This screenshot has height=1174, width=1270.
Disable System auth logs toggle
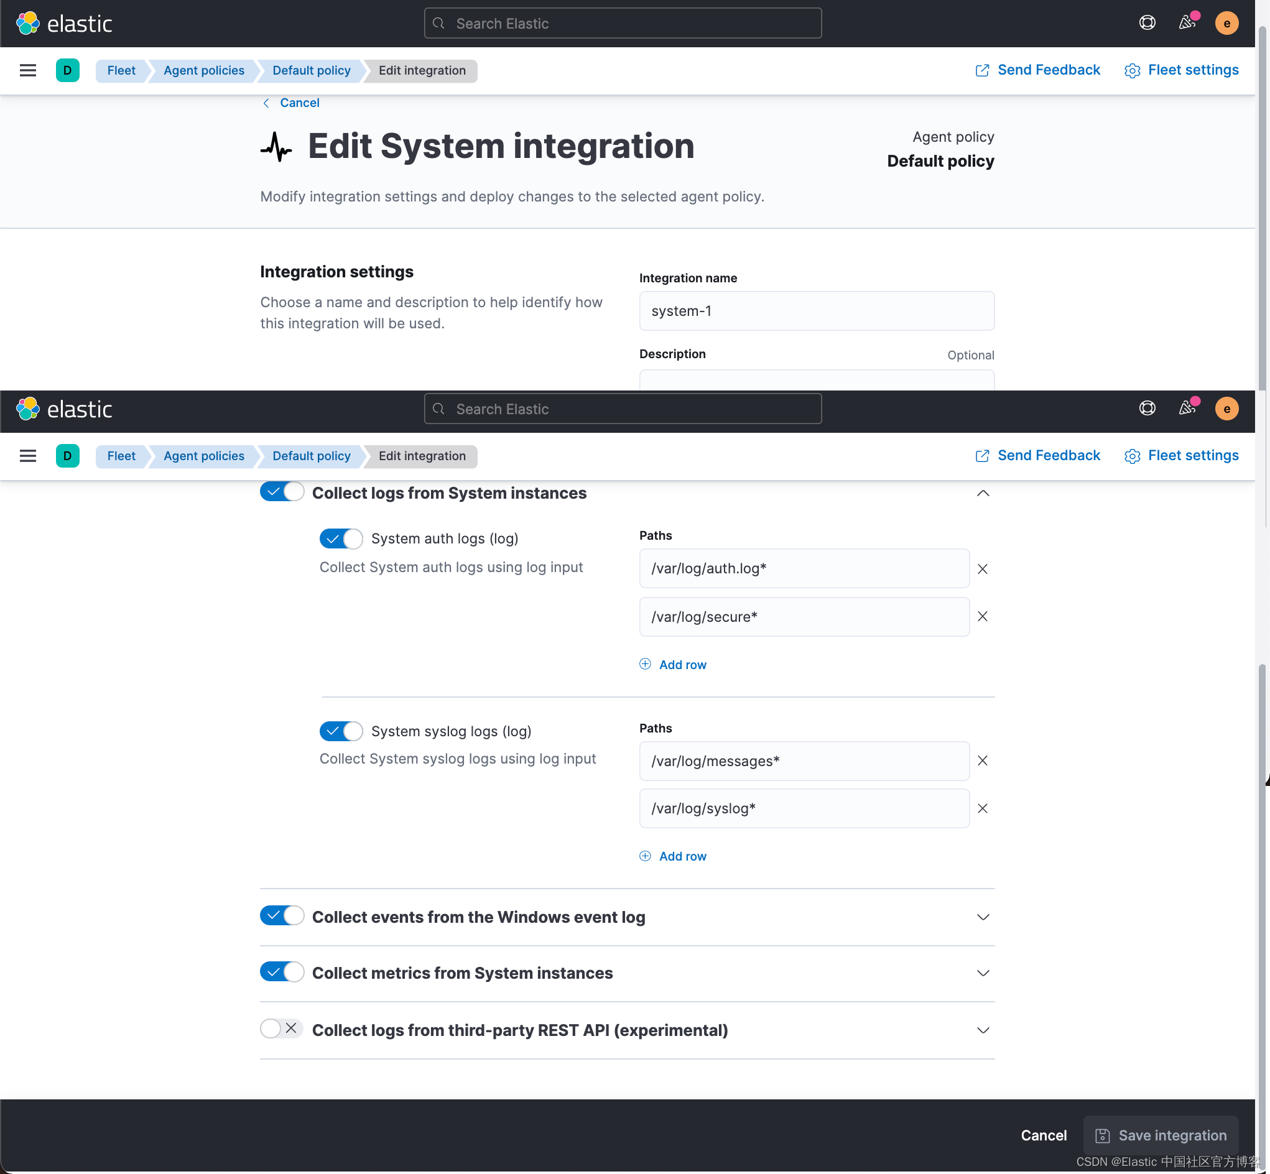click(x=341, y=538)
